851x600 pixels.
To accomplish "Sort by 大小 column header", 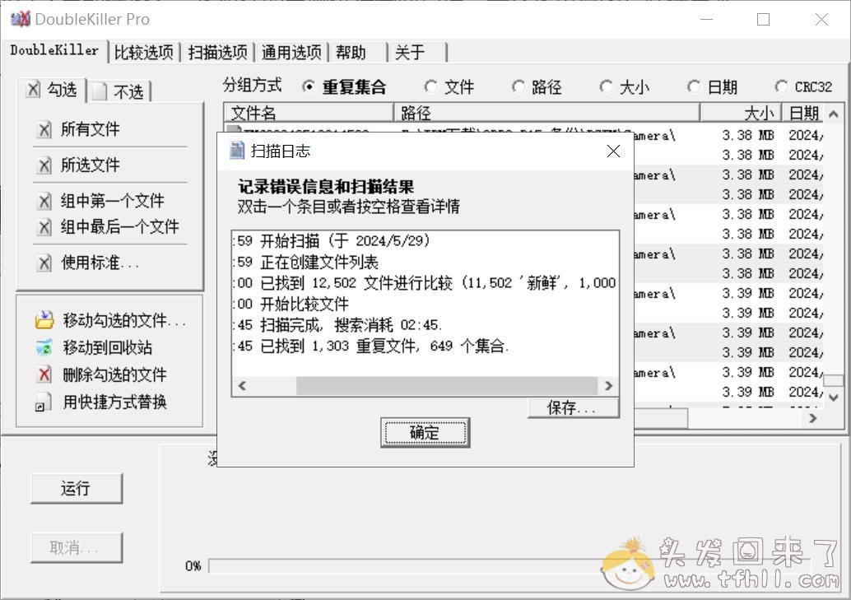I will pos(741,113).
